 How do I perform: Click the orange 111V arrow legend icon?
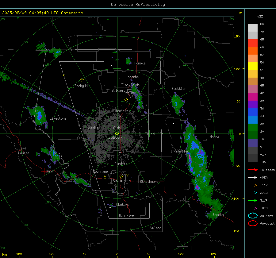tap(253, 185)
